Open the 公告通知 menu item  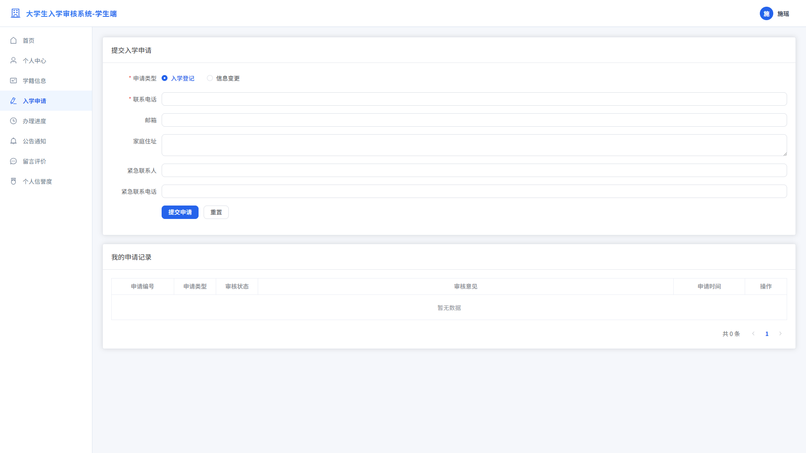click(46, 141)
